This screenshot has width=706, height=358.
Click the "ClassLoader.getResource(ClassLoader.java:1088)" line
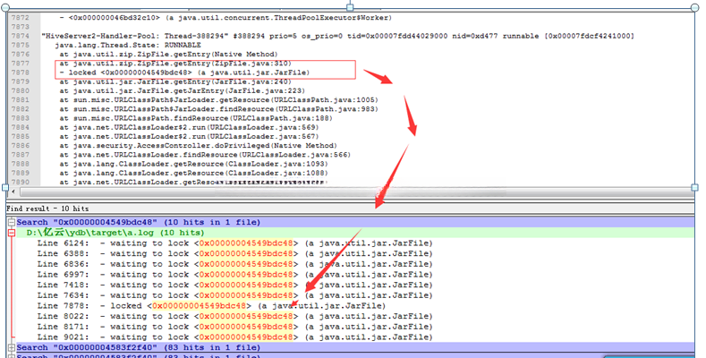pyautogui.click(x=193, y=173)
